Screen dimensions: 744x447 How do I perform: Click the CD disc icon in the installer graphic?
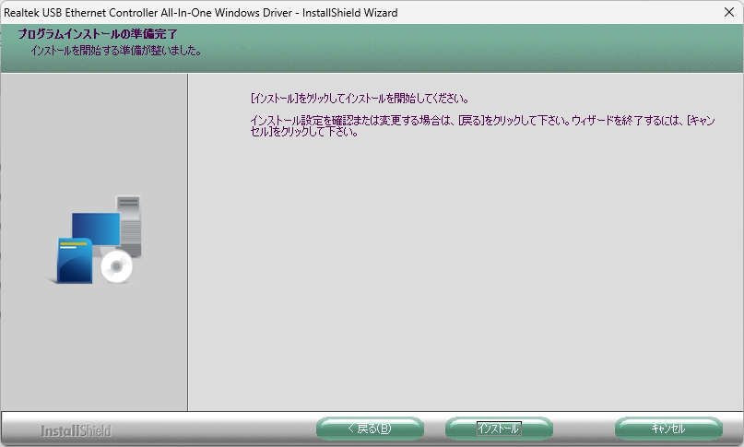tap(117, 266)
